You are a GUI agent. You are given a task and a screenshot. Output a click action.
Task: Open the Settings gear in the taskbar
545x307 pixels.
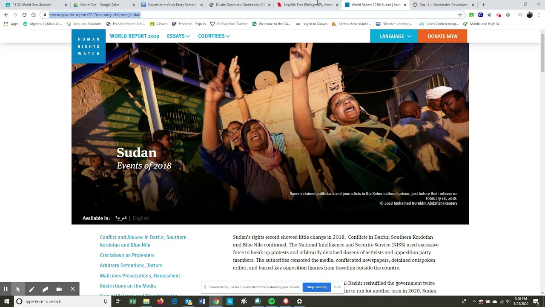tap(299, 301)
